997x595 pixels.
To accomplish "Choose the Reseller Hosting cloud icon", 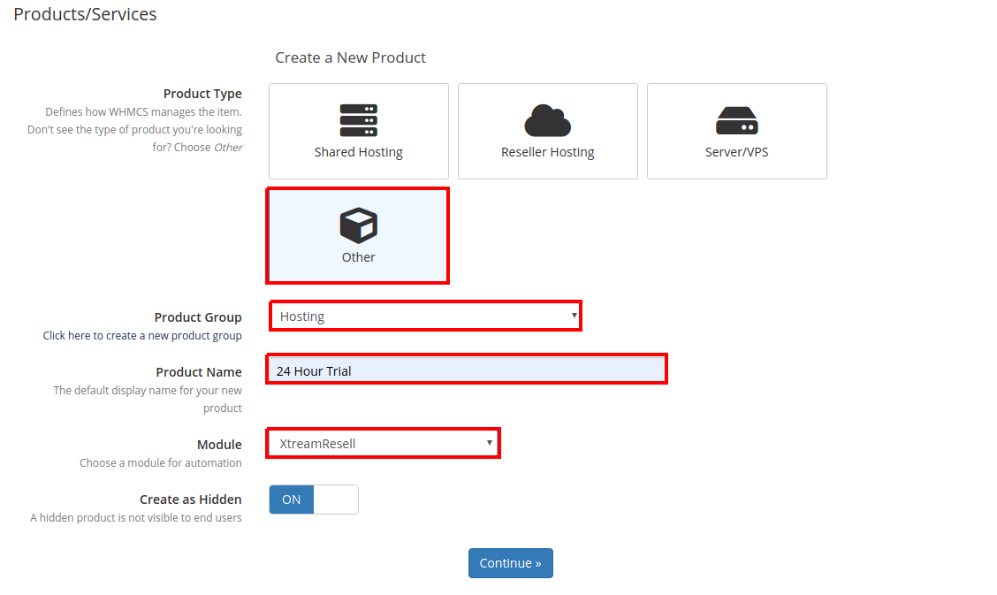I will tap(547, 120).
